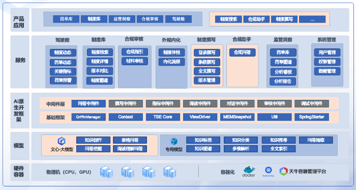Select the 问答抽取 box
The height and width of the screenshot is (190, 356).
(x=316, y=140)
